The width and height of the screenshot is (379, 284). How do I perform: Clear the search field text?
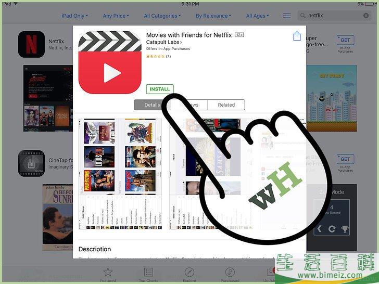click(x=366, y=16)
